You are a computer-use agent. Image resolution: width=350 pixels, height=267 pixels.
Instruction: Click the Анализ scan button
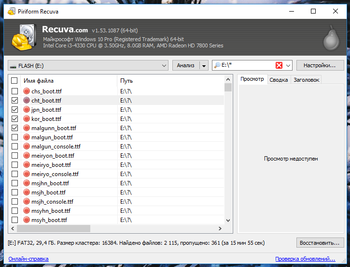pyautogui.click(x=186, y=65)
